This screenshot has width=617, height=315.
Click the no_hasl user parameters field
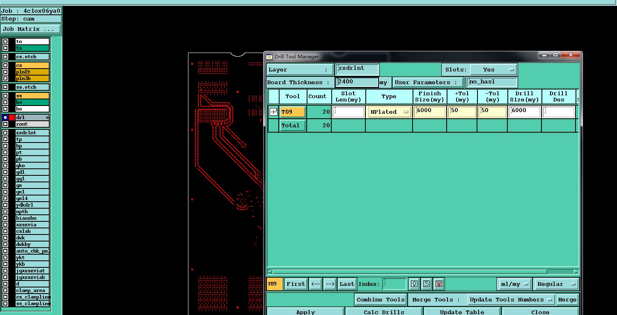[x=492, y=82]
